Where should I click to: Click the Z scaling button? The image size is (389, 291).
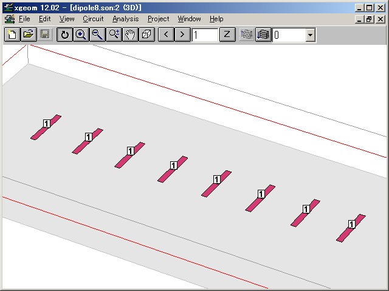pyautogui.click(x=227, y=35)
